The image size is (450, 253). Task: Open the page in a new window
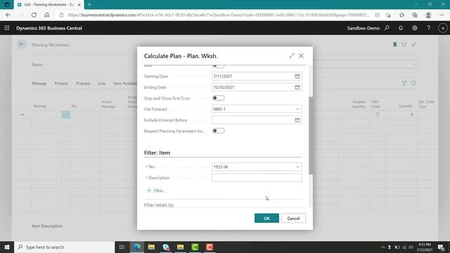404,44
